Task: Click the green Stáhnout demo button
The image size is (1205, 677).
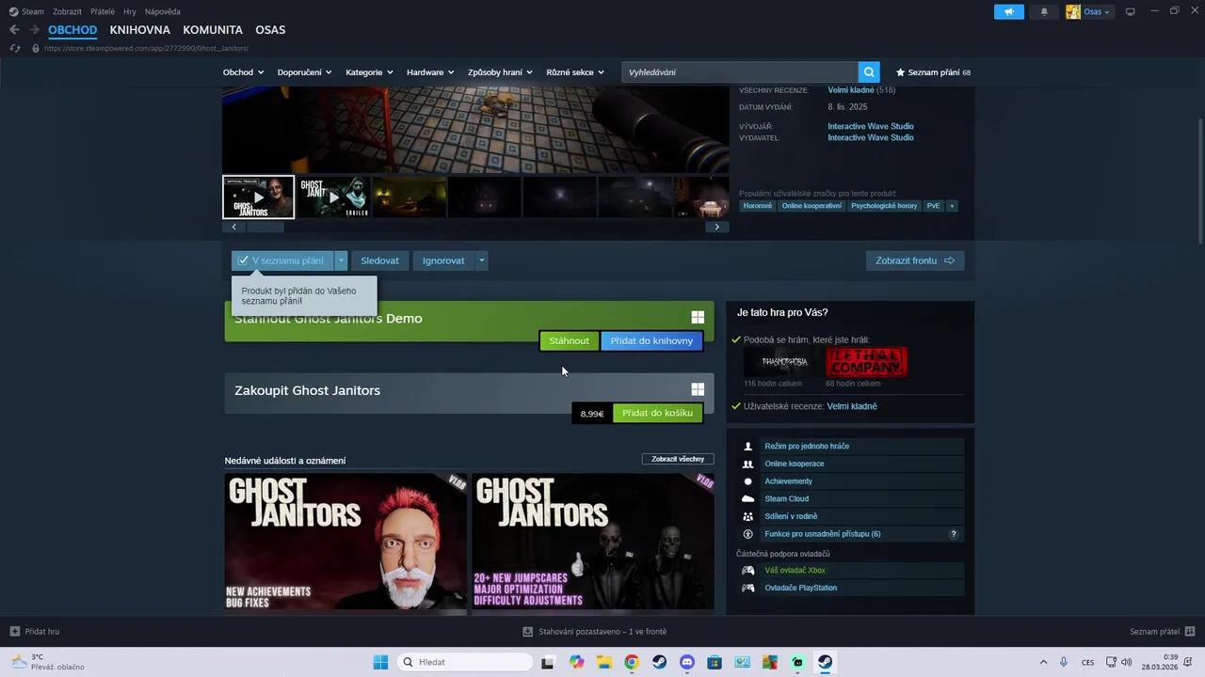Action: tap(570, 340)
